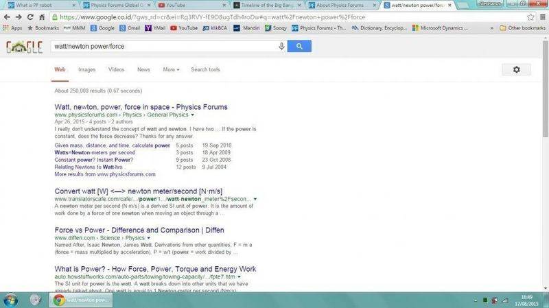Screen dimensions: 549x308
Task: Open dropdown arrow beside the translatorscafe.com URL
Action: pos(255,199)
